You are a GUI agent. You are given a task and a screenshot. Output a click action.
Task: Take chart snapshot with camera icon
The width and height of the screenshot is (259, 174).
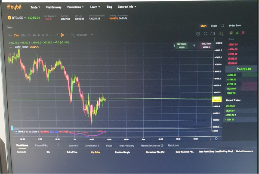pyautogui.click(x=213, y=34)
